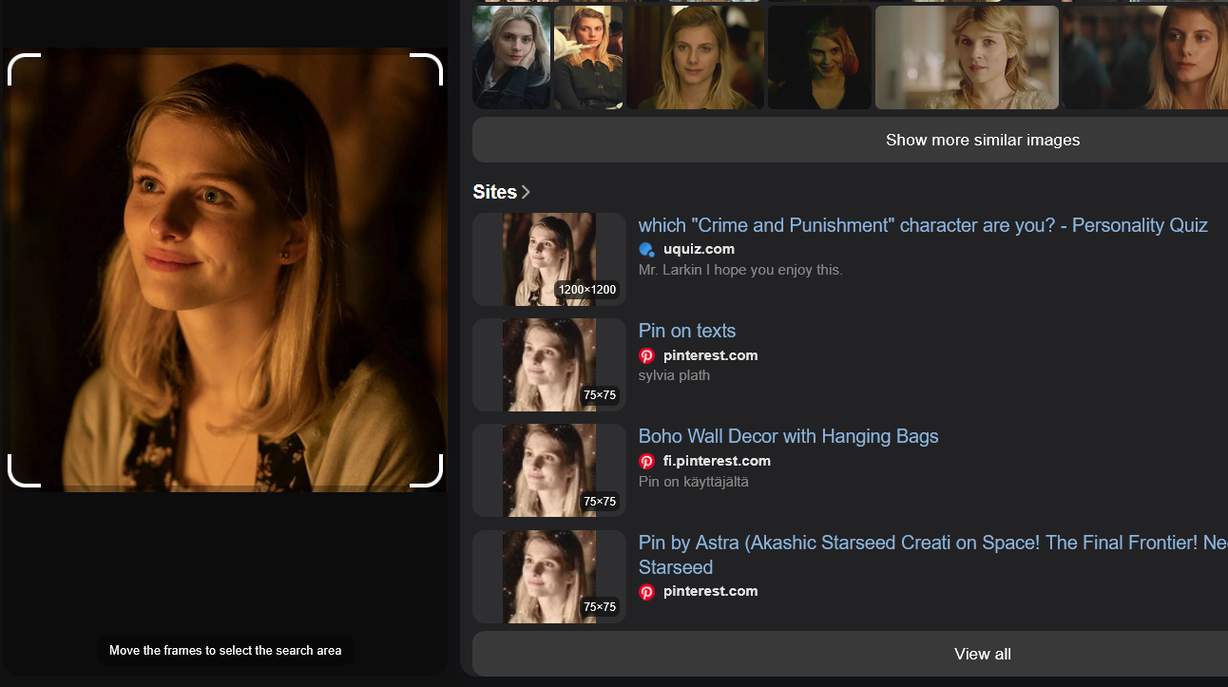Click the 'sylvia plath' description text

(674, 375)
